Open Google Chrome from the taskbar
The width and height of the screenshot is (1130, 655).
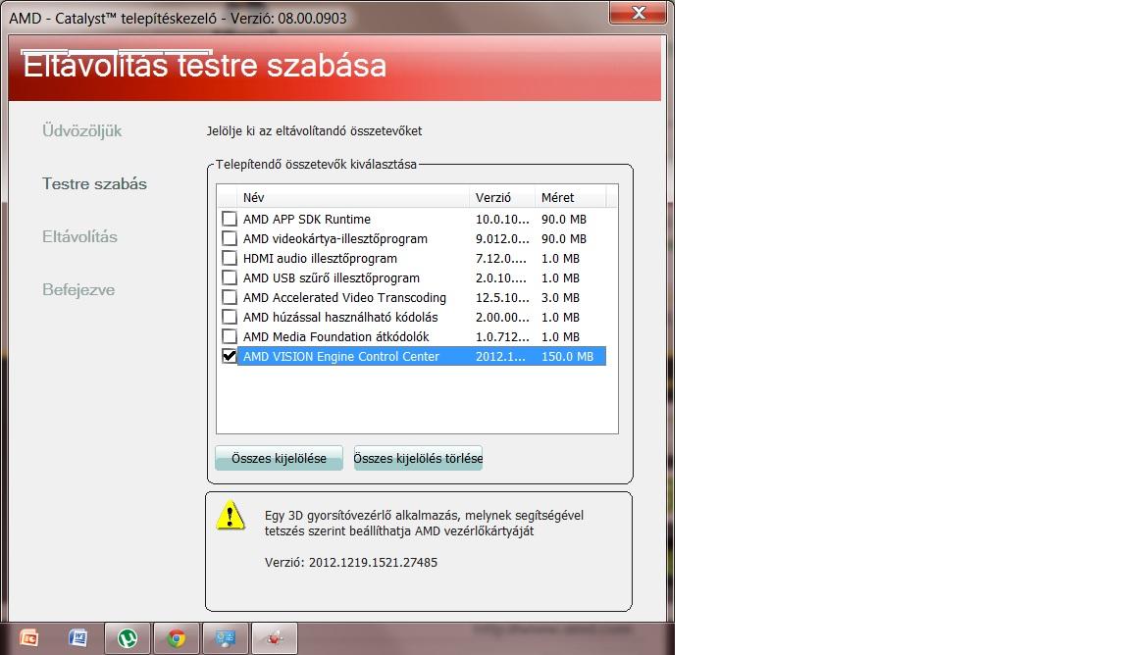pyautogui.click(x=177, y=638)
